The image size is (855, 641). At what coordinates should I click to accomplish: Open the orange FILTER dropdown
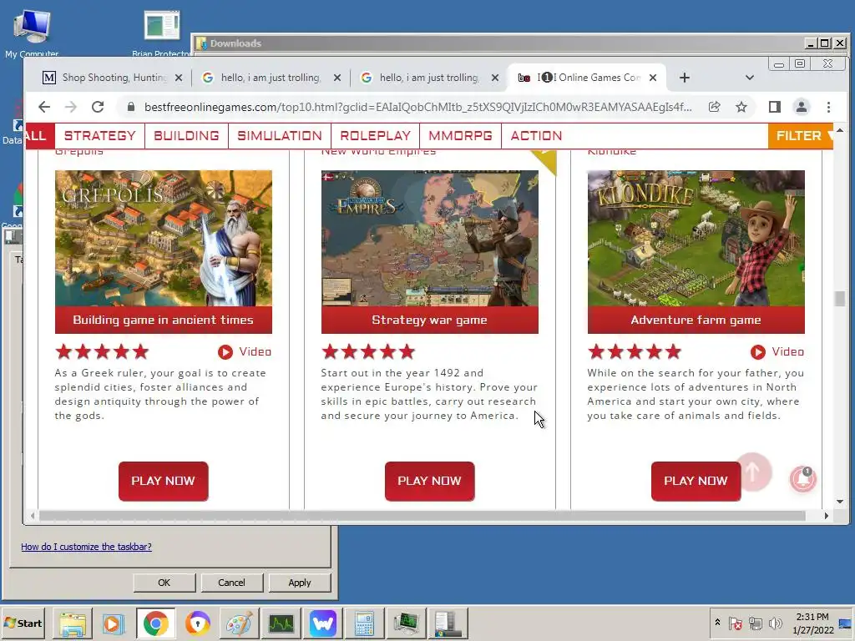[x=801, y=136]
